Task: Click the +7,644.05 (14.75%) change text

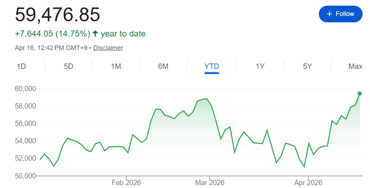Action: pyautogui.click(x=53, y=34)
